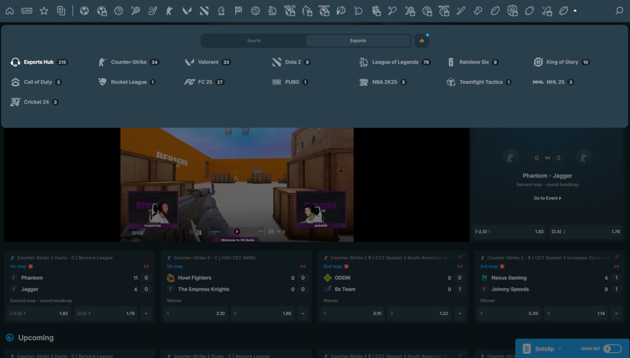Open the Esports Hub category
The height and width of the screenshot is (358, 630).
(39, 62)
